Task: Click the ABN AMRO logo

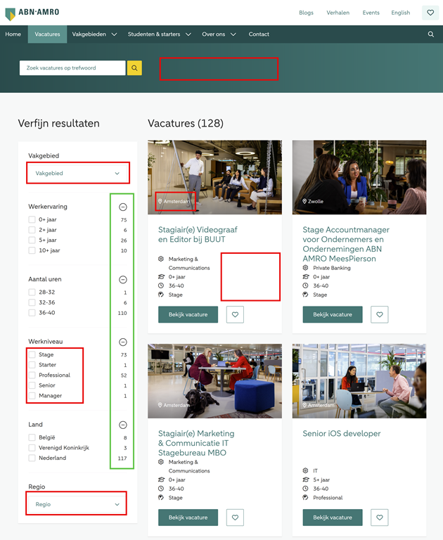Action: tap(32, 13)
